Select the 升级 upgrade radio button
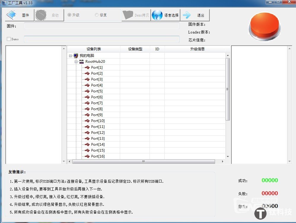 tap(70, 15)
